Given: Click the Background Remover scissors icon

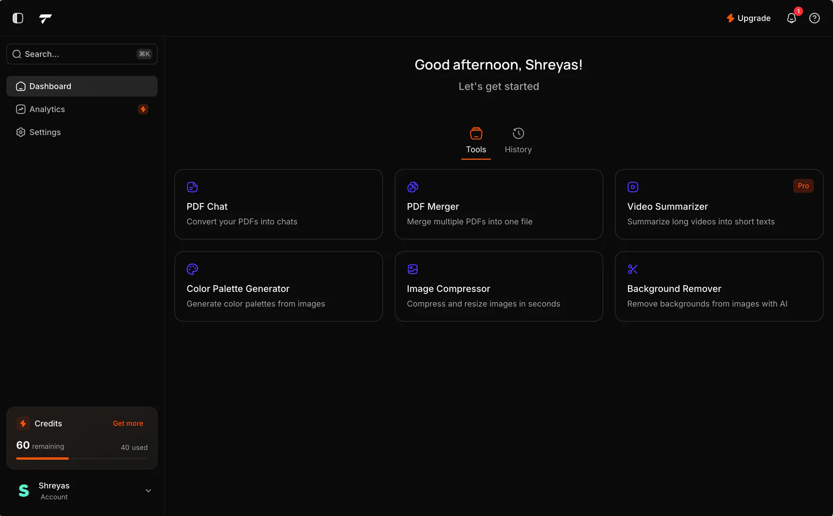Looking at the screenshot, I should (x=633, y=269).
